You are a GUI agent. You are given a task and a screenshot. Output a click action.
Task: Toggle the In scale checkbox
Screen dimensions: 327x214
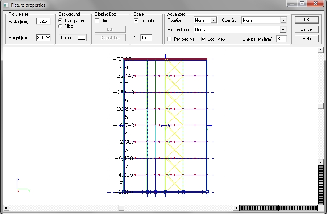(136, 21)
